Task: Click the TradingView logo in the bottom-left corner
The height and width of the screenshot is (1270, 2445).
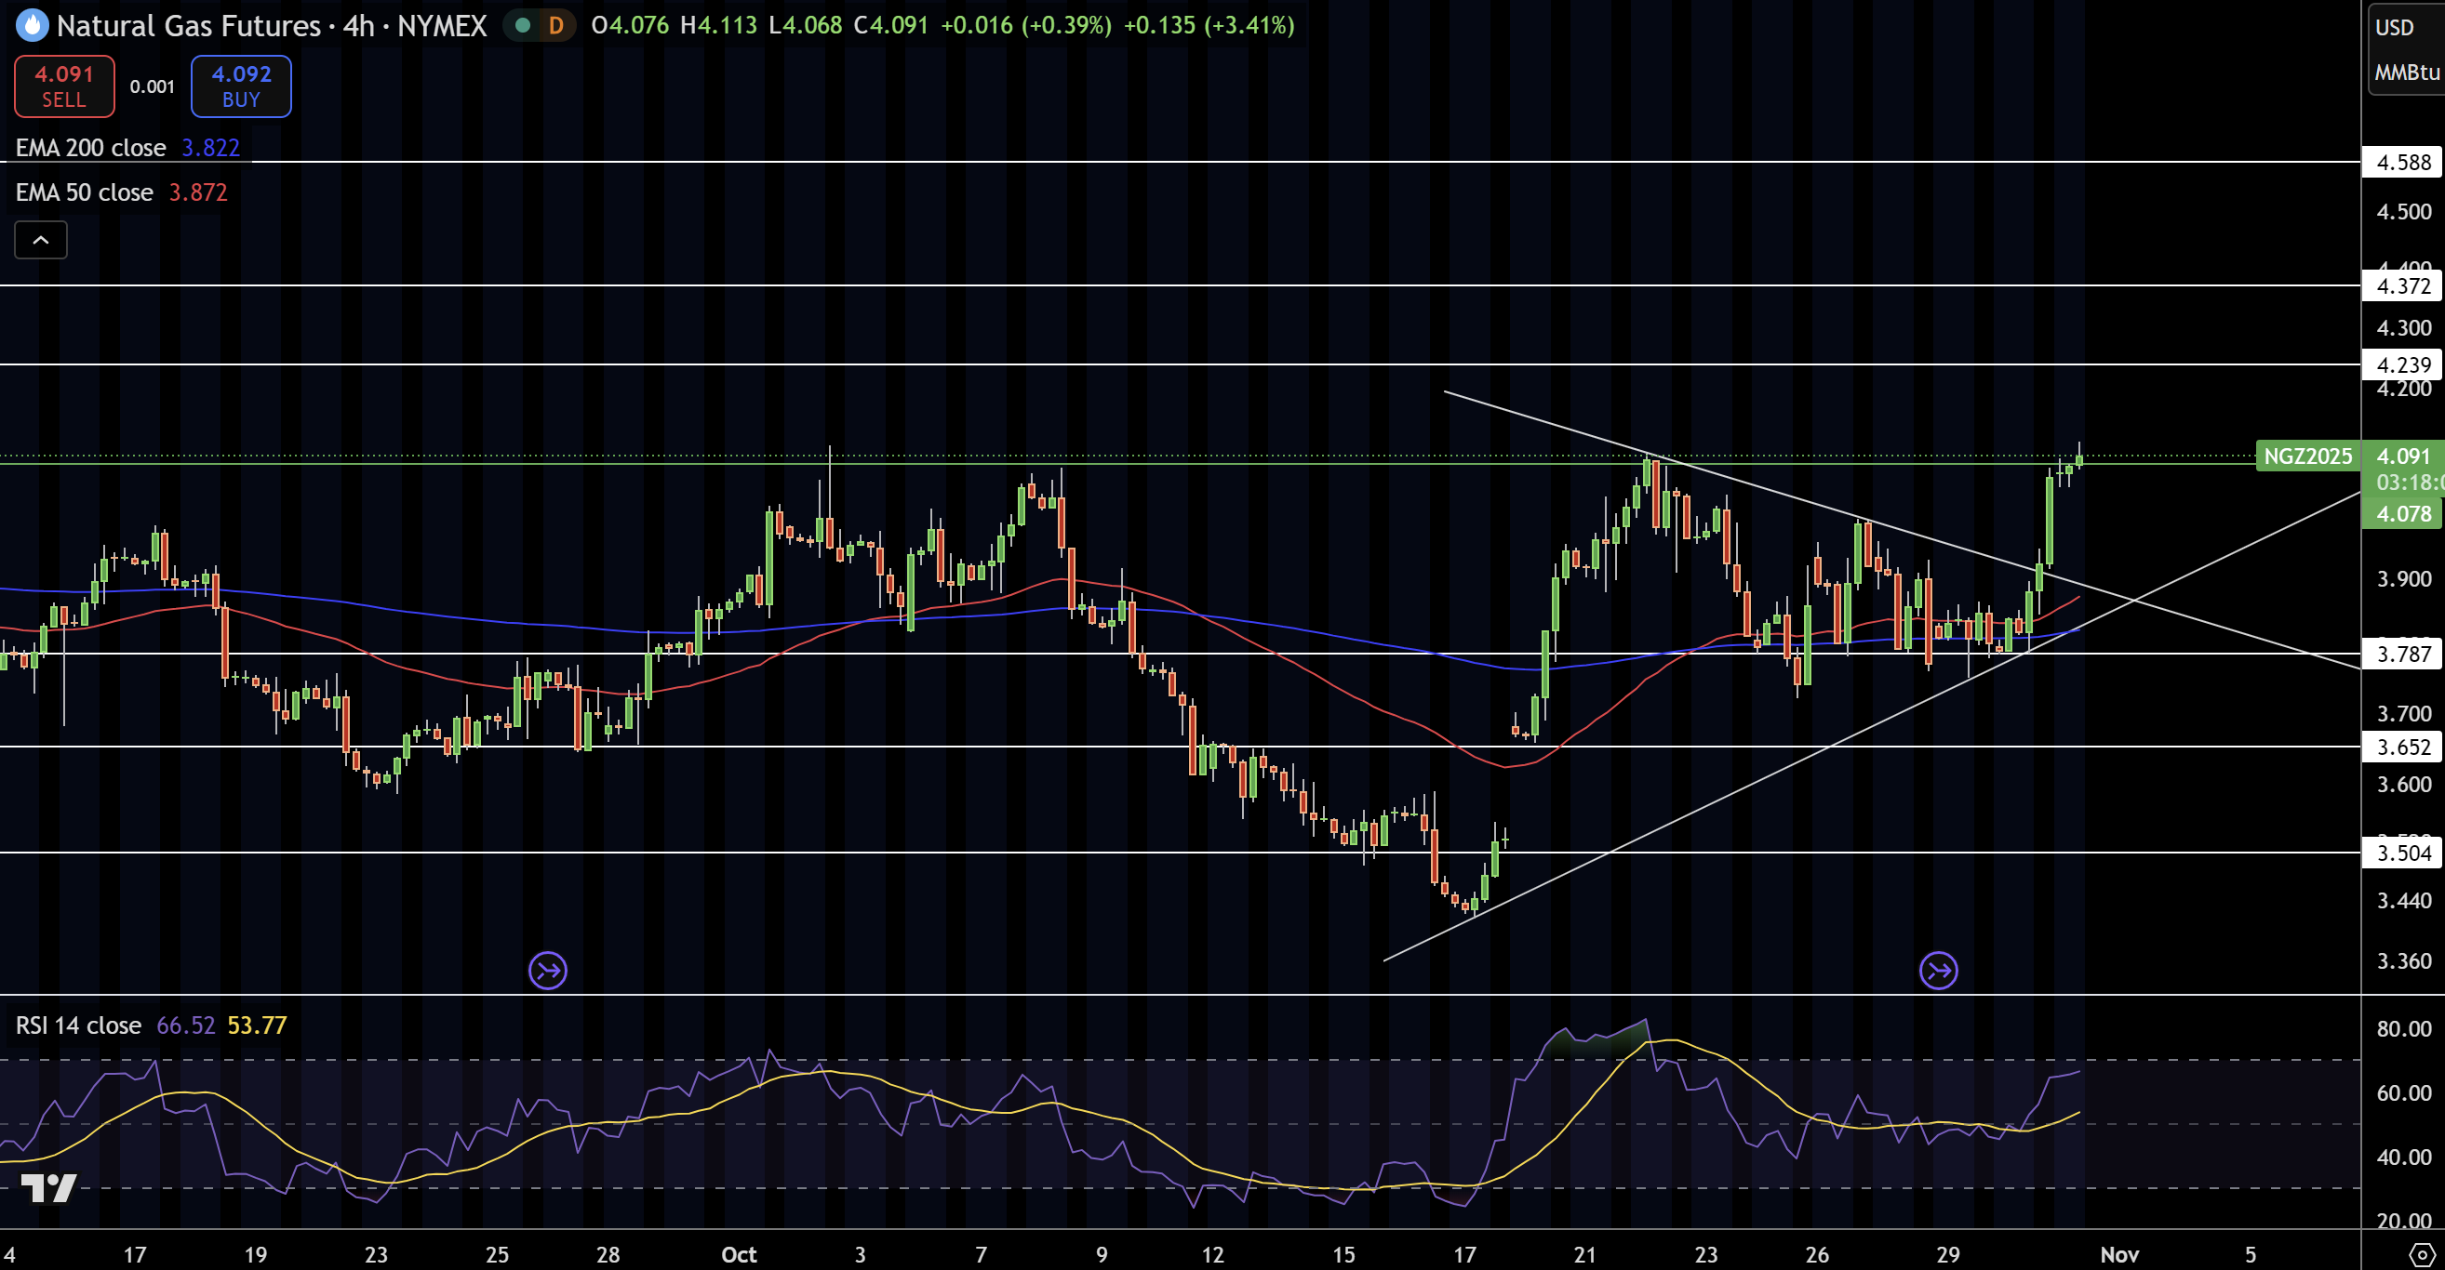Action: (x=49, y=1187)
